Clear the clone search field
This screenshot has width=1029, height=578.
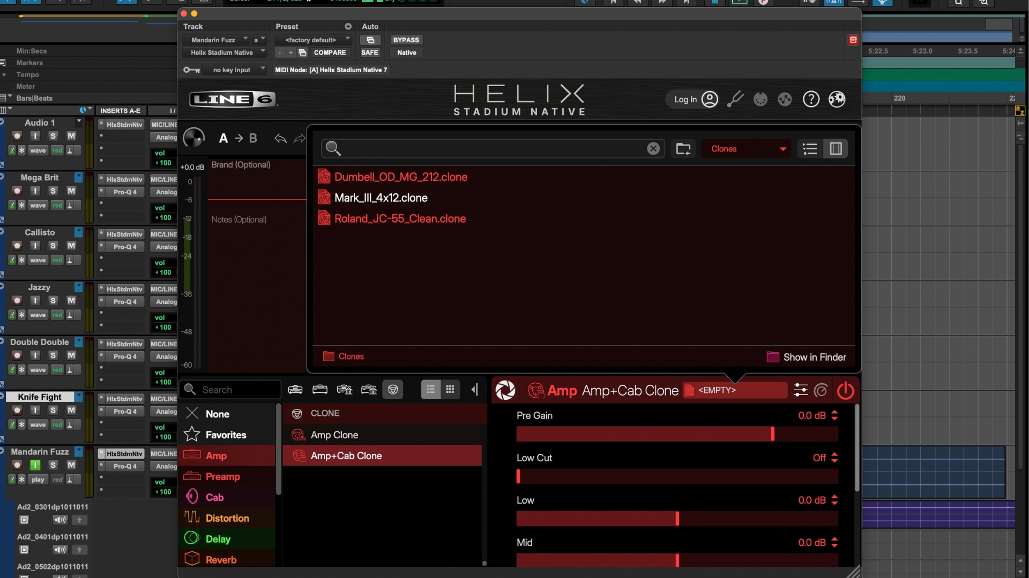click(x=653, y=149)
